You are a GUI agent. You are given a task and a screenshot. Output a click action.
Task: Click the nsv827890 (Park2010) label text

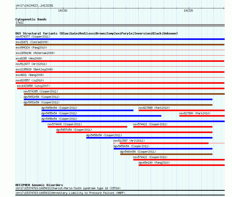(195, 113)
